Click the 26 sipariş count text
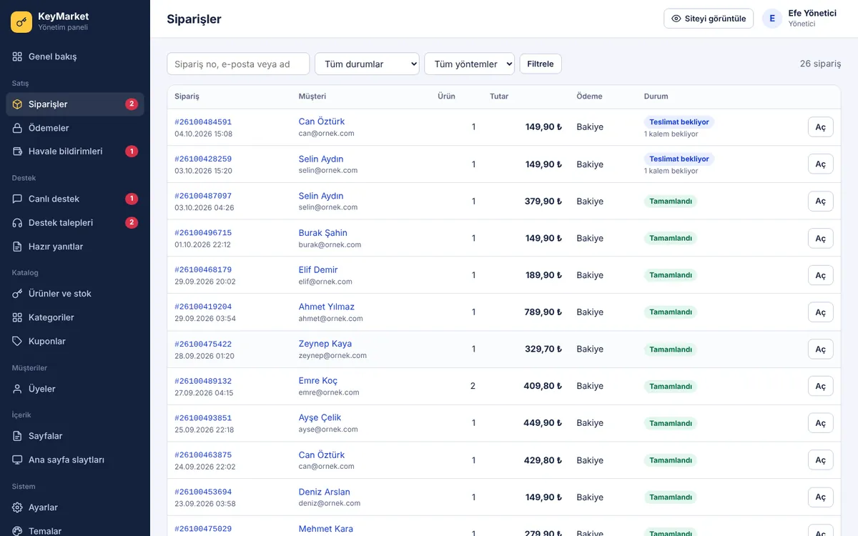This screenshot has width=858, height=536. coord(820,64)
